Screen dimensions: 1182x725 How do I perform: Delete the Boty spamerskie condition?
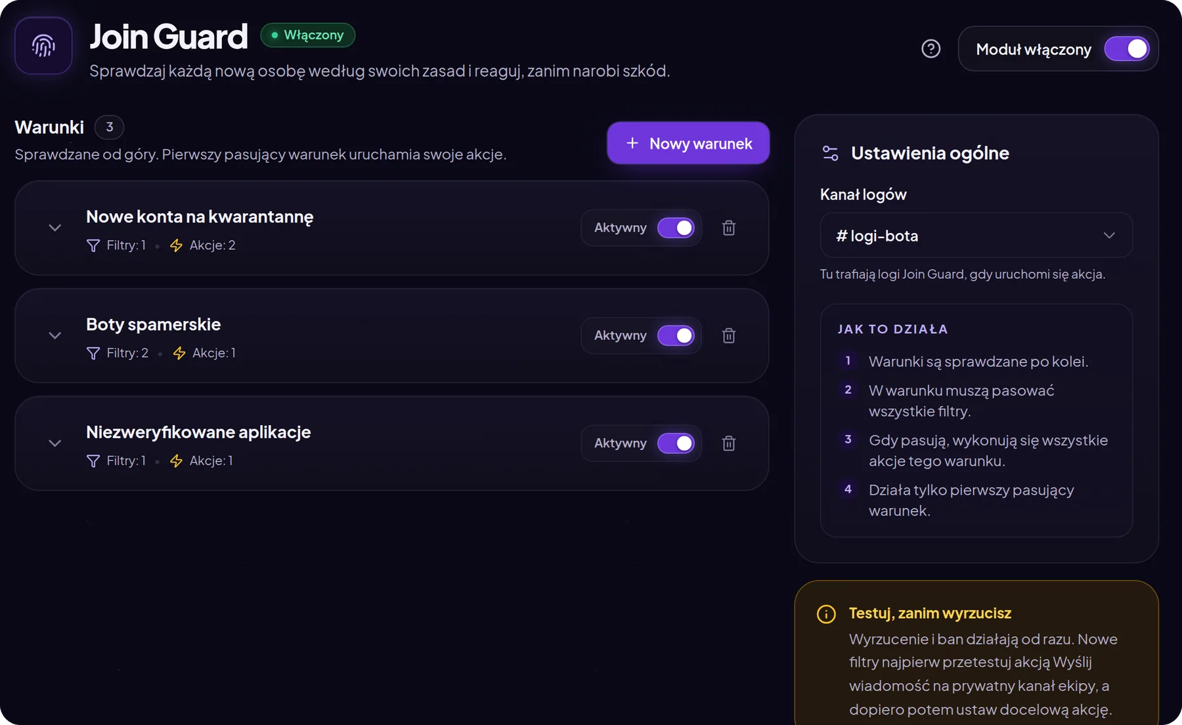tap(729, 335)
